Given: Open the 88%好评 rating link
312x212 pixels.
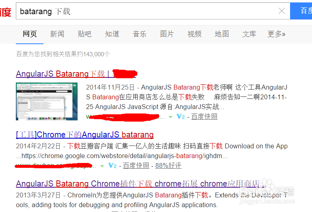Looking at the screenshot, I should pyautogui.click(x=168, y=165).
